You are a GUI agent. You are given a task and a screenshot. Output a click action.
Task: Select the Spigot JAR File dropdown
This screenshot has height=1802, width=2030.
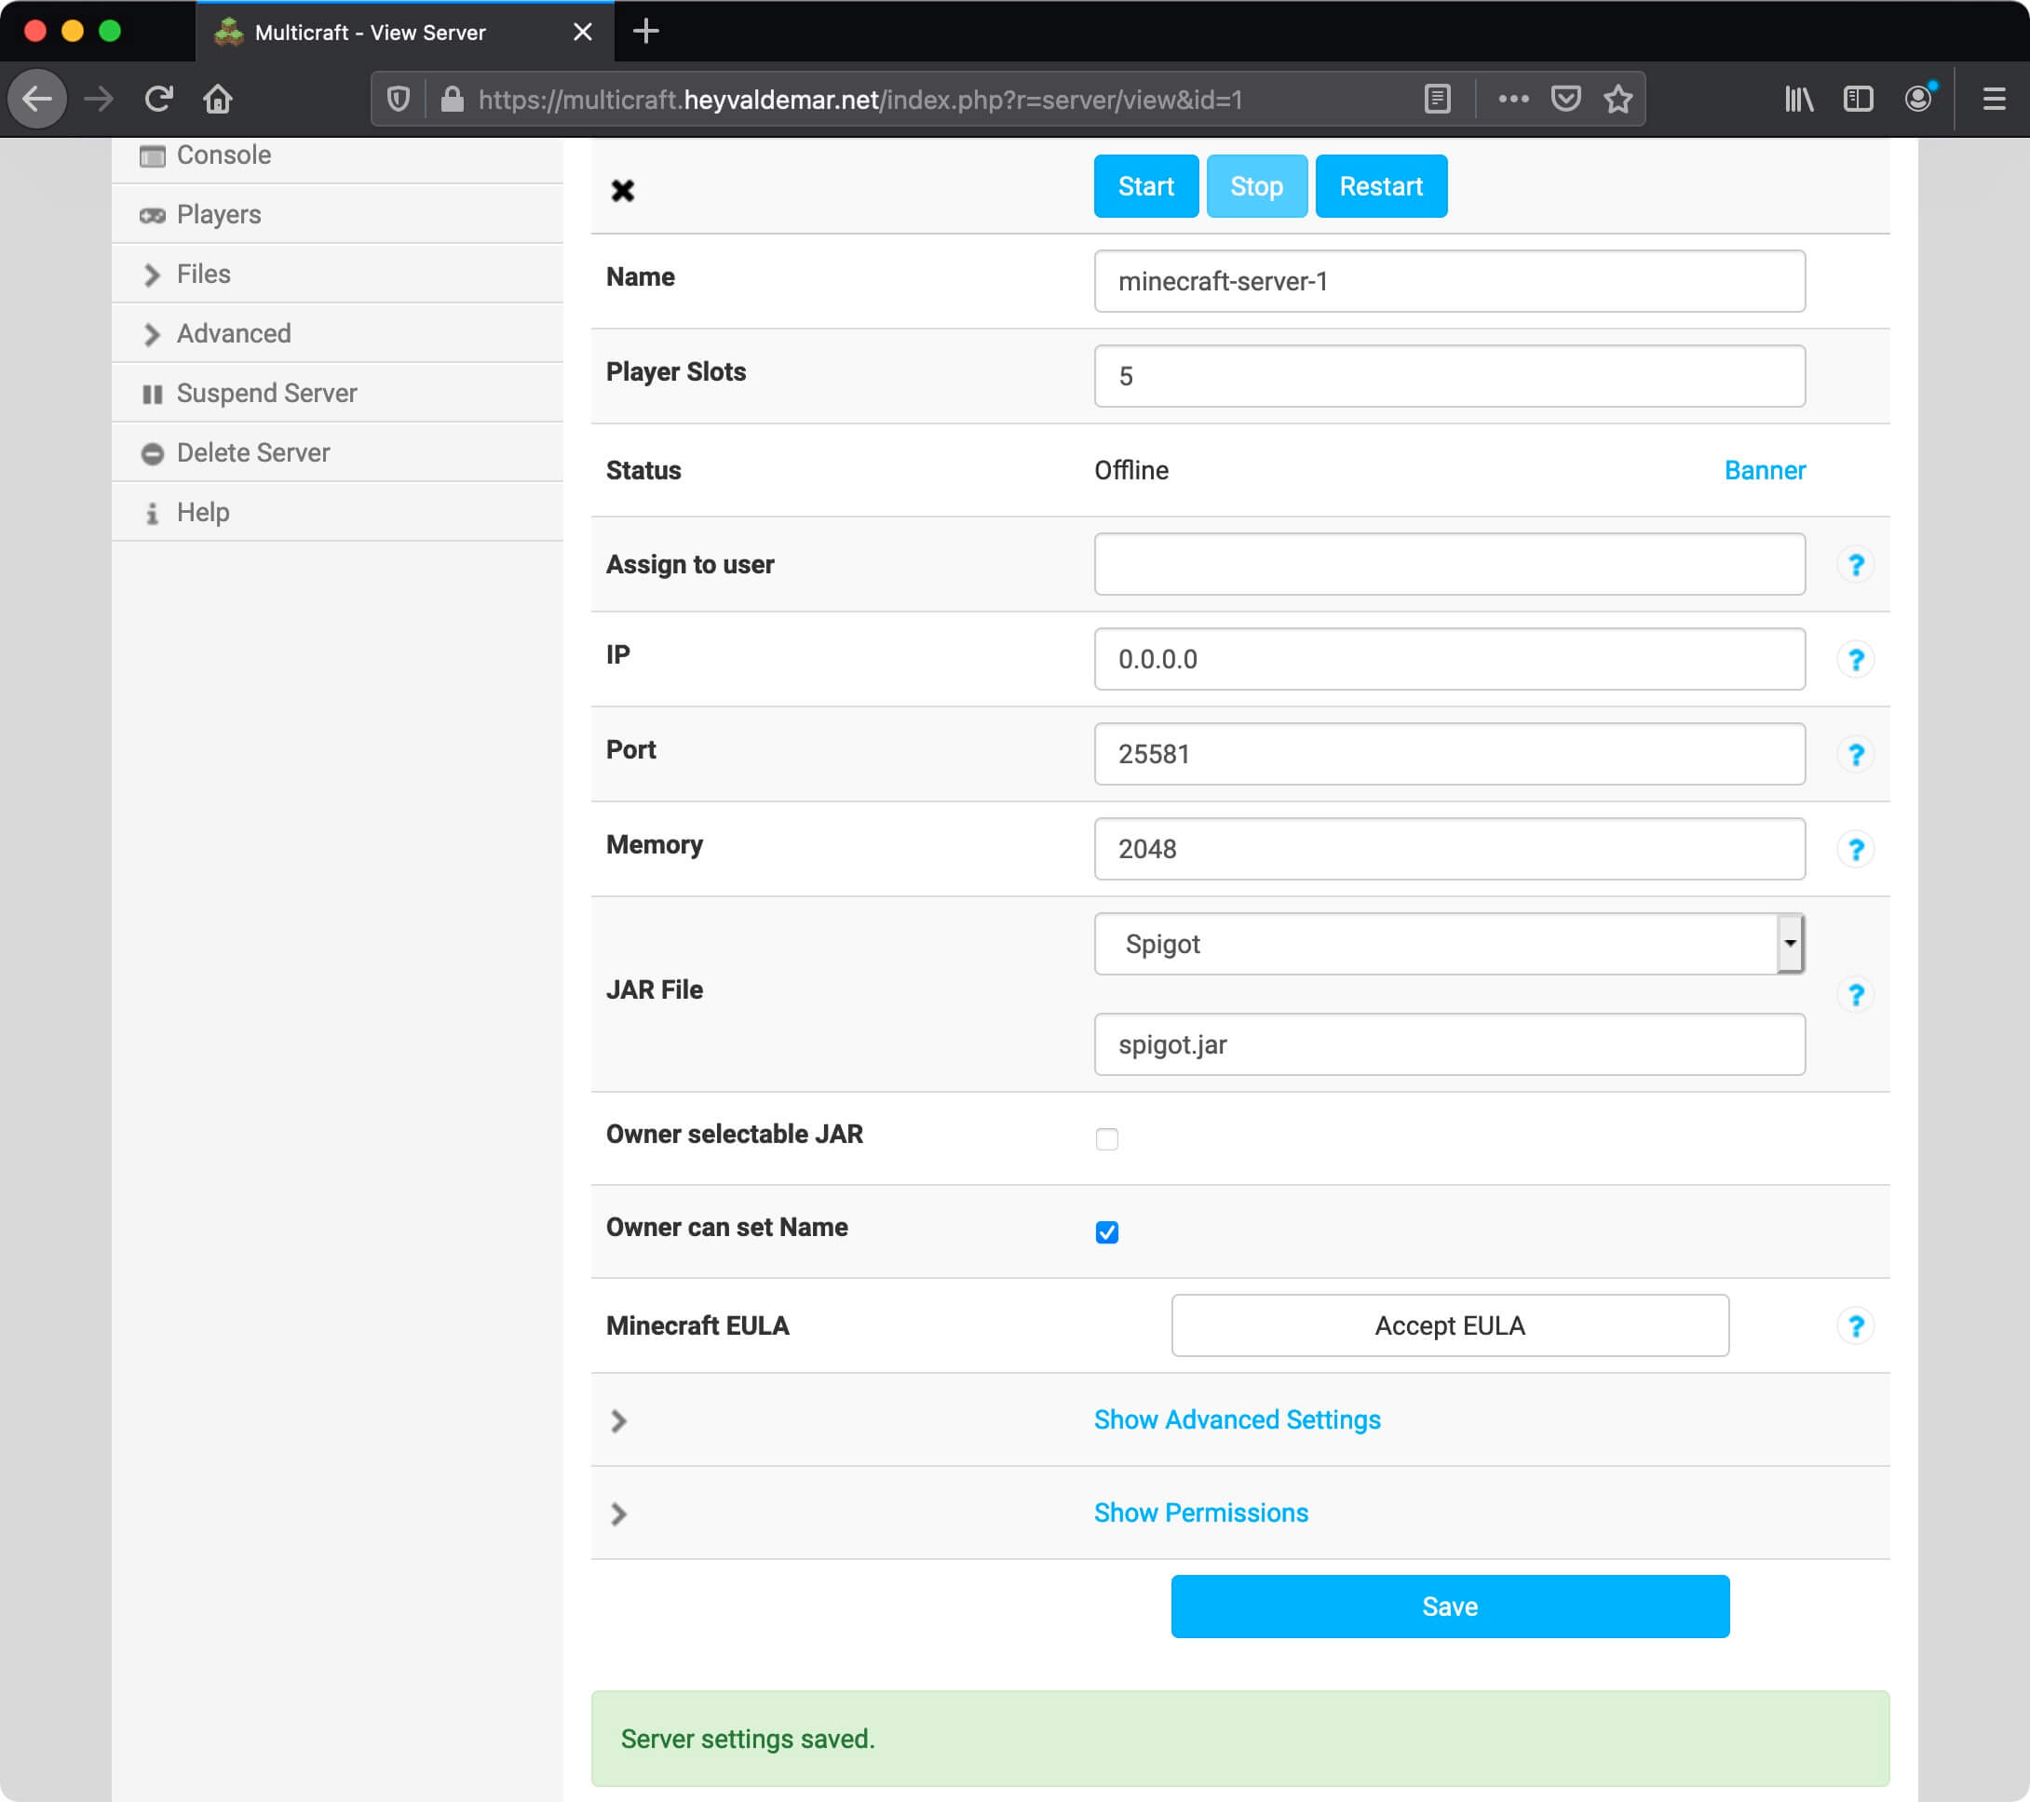click(x=1449, y=943)
